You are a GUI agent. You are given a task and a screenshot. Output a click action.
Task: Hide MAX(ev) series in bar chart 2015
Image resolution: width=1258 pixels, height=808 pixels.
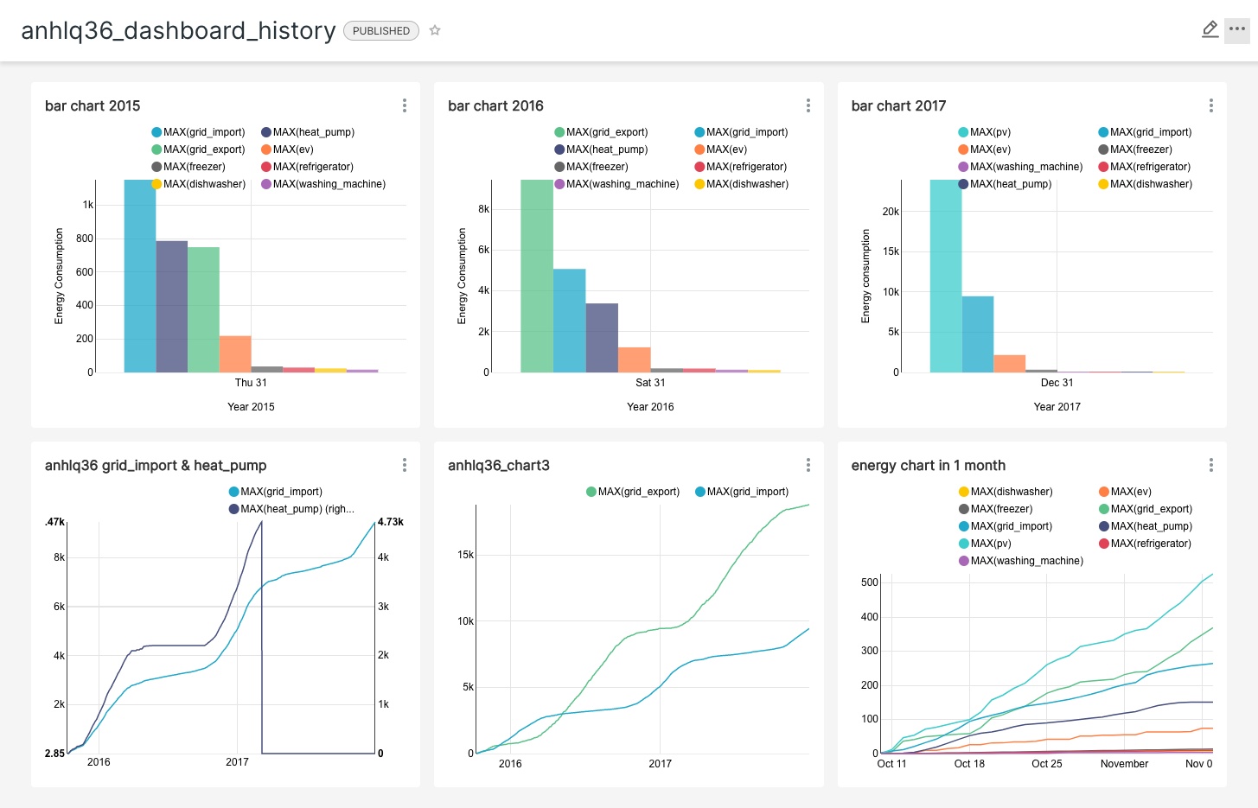[288, 150]
